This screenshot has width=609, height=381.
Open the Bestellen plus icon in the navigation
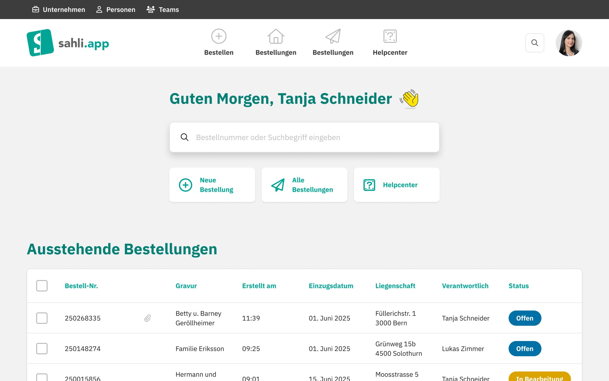pos(219,36)
